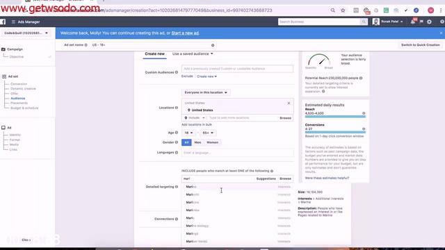Click the gear icon beside ad set name

click(x=213, y=45)
